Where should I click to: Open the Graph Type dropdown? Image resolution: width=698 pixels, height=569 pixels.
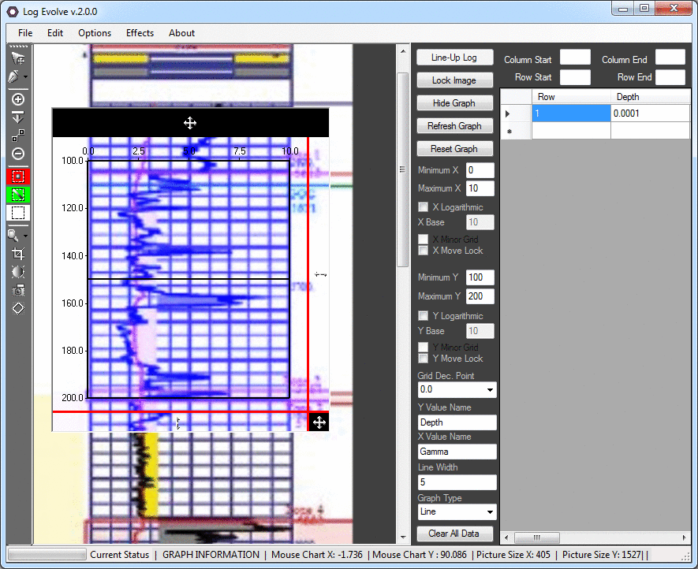coord(457,512)
